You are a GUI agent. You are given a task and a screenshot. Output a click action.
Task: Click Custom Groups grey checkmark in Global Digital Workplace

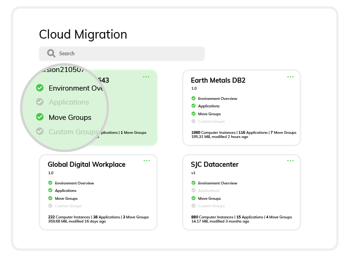point(50,206)
